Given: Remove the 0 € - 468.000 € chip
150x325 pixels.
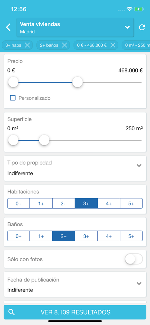Looking at the screenshot, I should 113,45.
